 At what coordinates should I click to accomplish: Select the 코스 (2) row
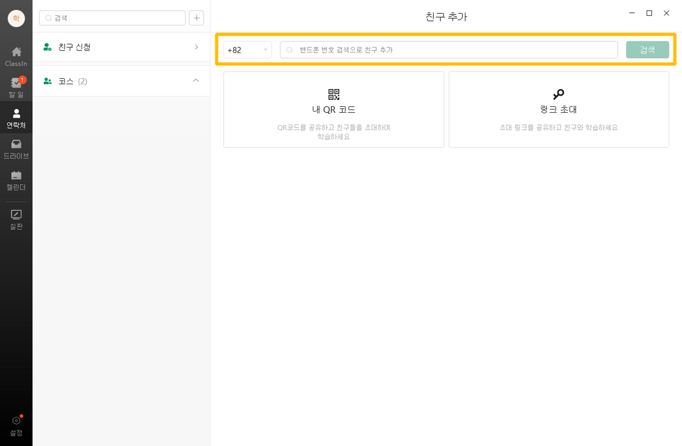tap(121, 81)
